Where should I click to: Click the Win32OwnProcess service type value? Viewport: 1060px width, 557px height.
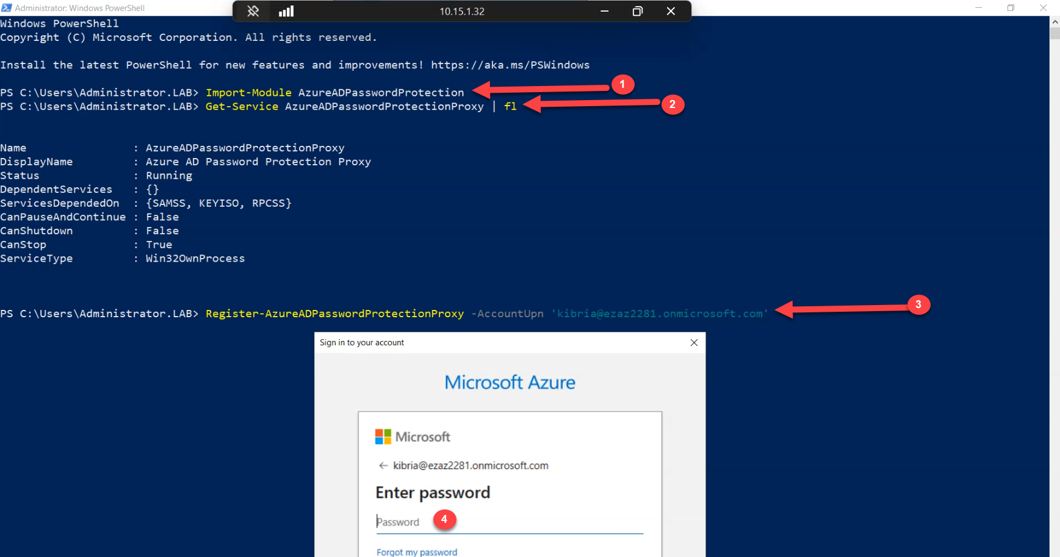[x=195, y=258]
